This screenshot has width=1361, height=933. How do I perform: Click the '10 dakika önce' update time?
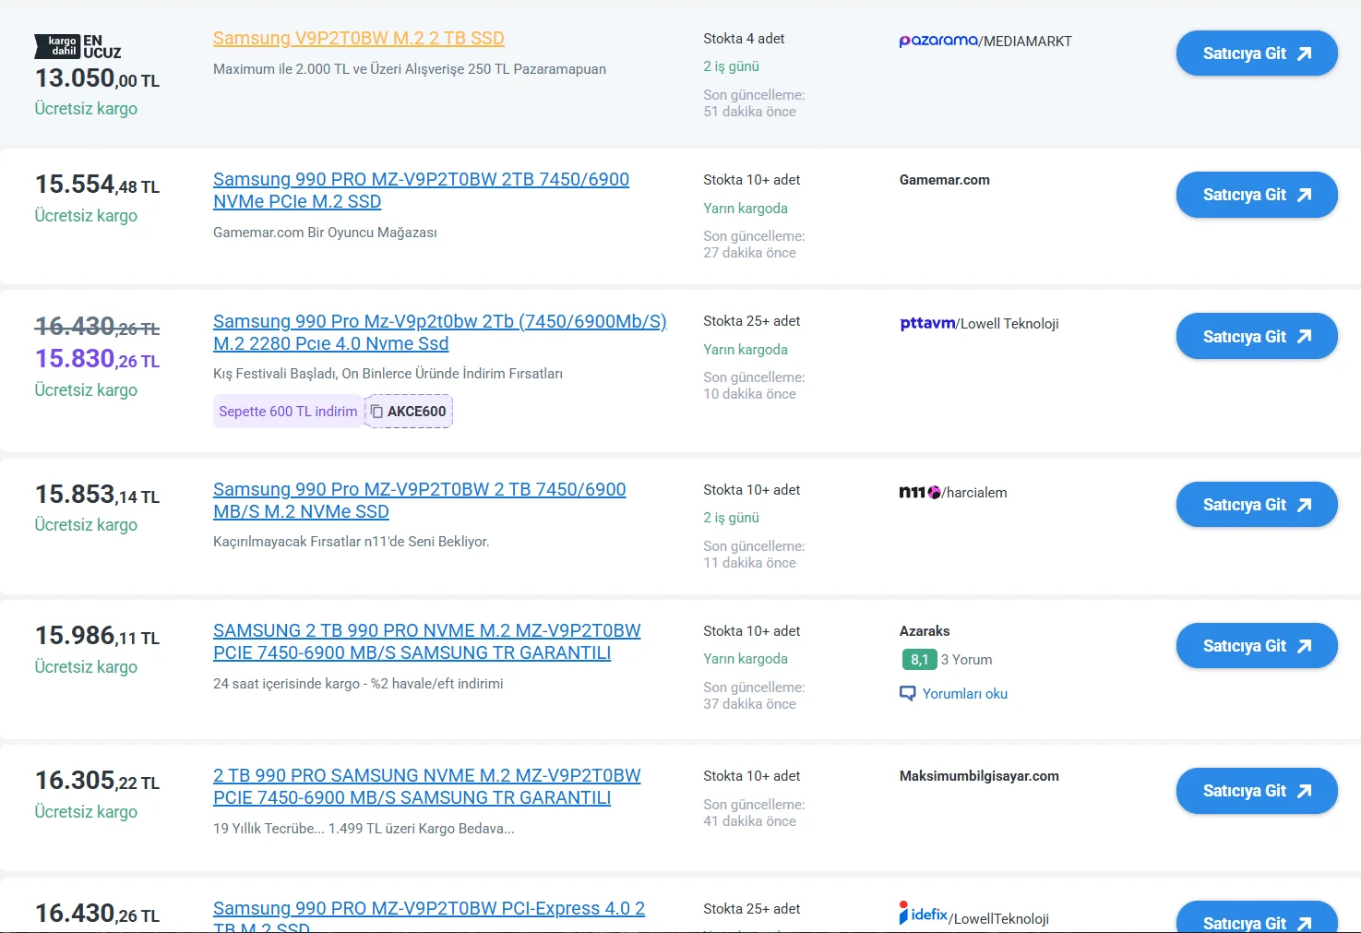[749, 394]
